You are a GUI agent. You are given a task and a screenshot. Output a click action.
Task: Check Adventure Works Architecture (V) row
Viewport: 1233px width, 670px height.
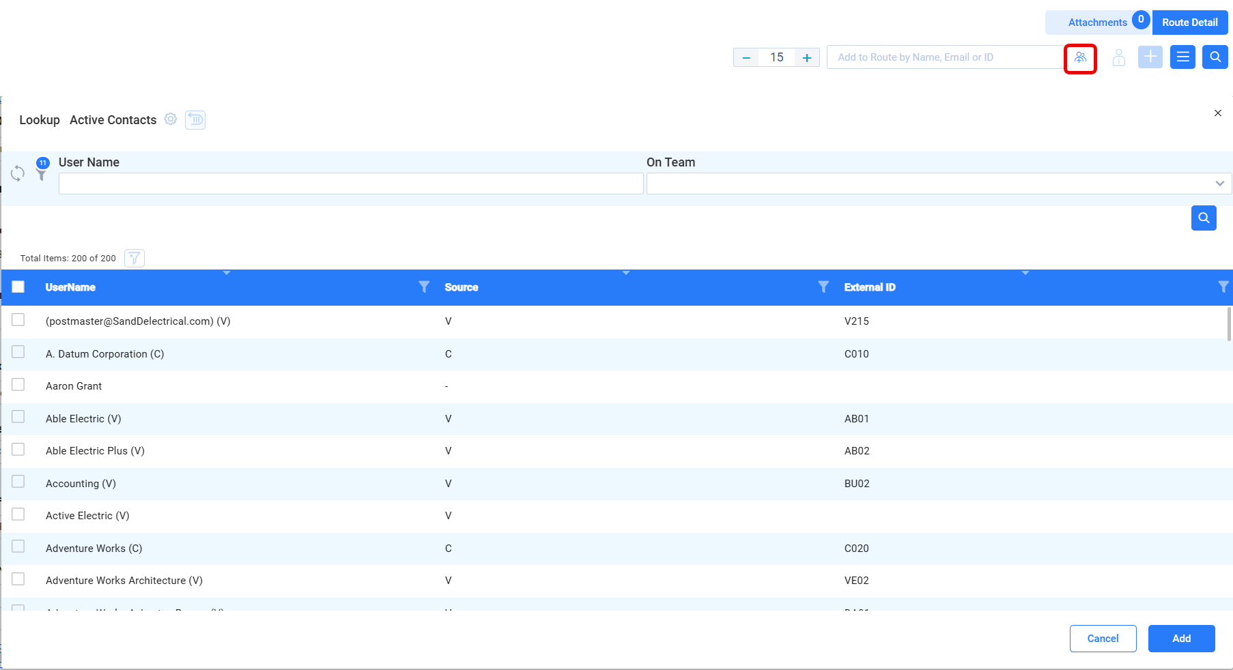(x=18, y=579)
